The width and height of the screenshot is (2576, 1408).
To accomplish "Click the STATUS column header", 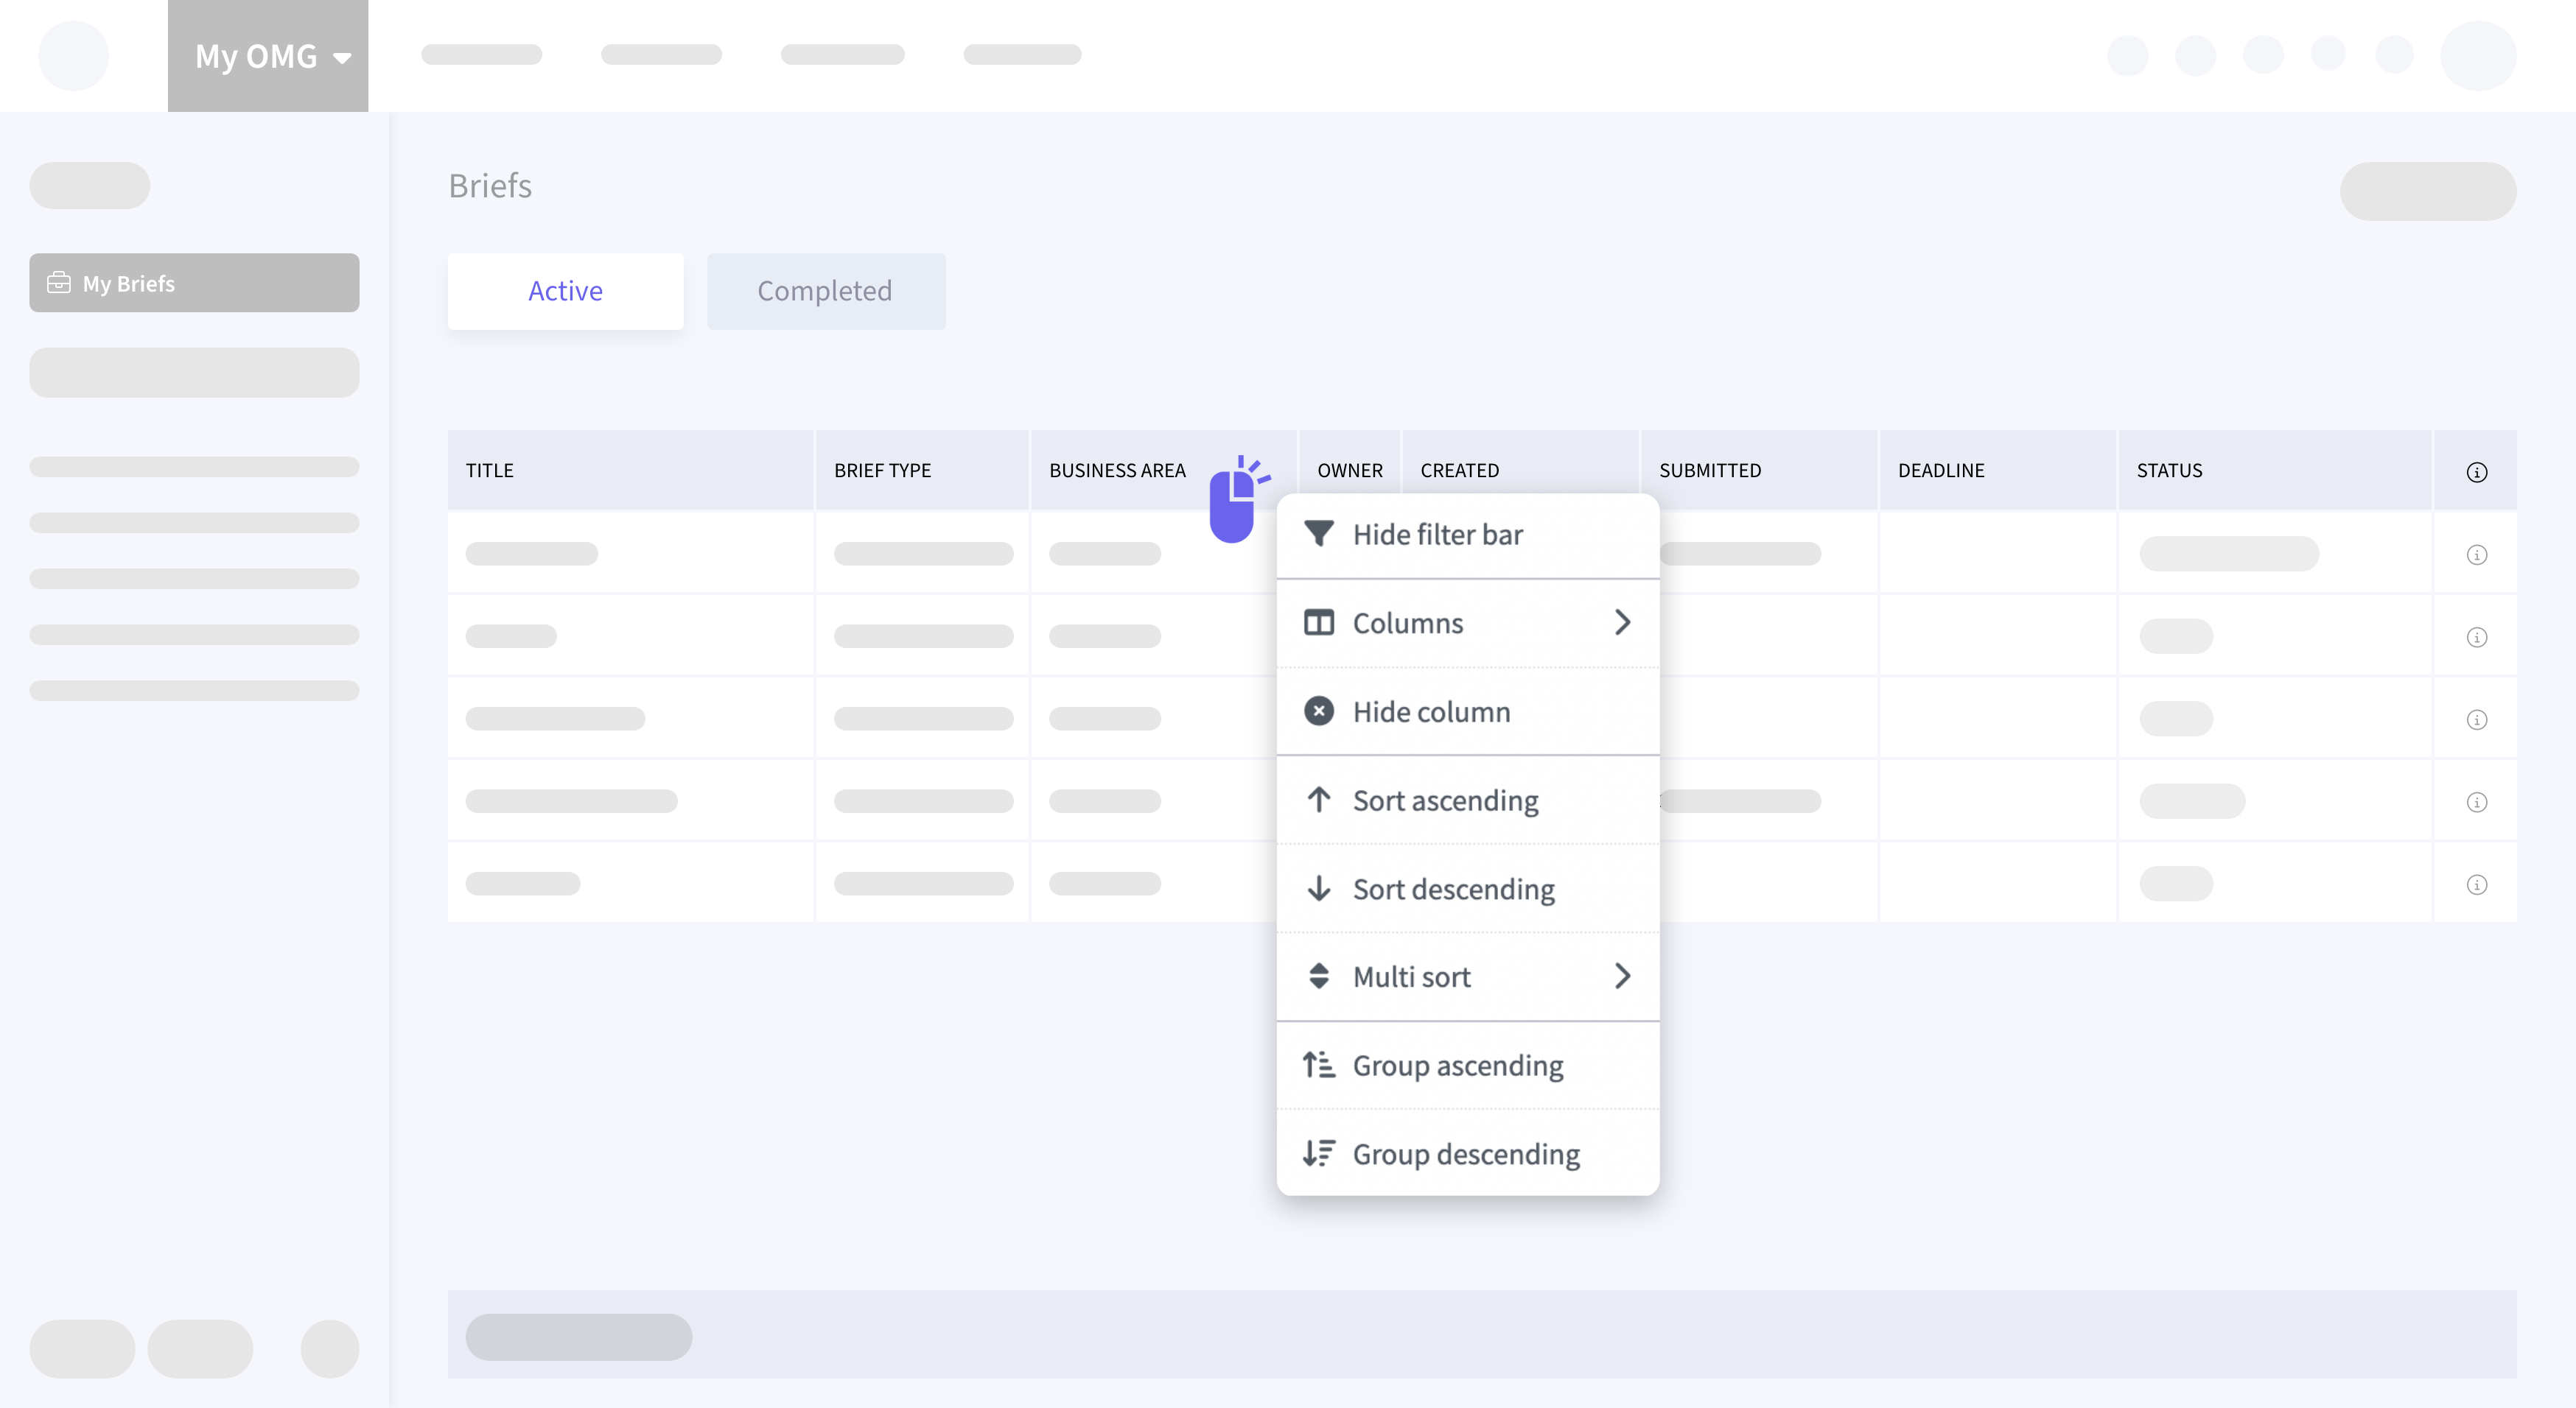I will click(x=2169, y=471).
